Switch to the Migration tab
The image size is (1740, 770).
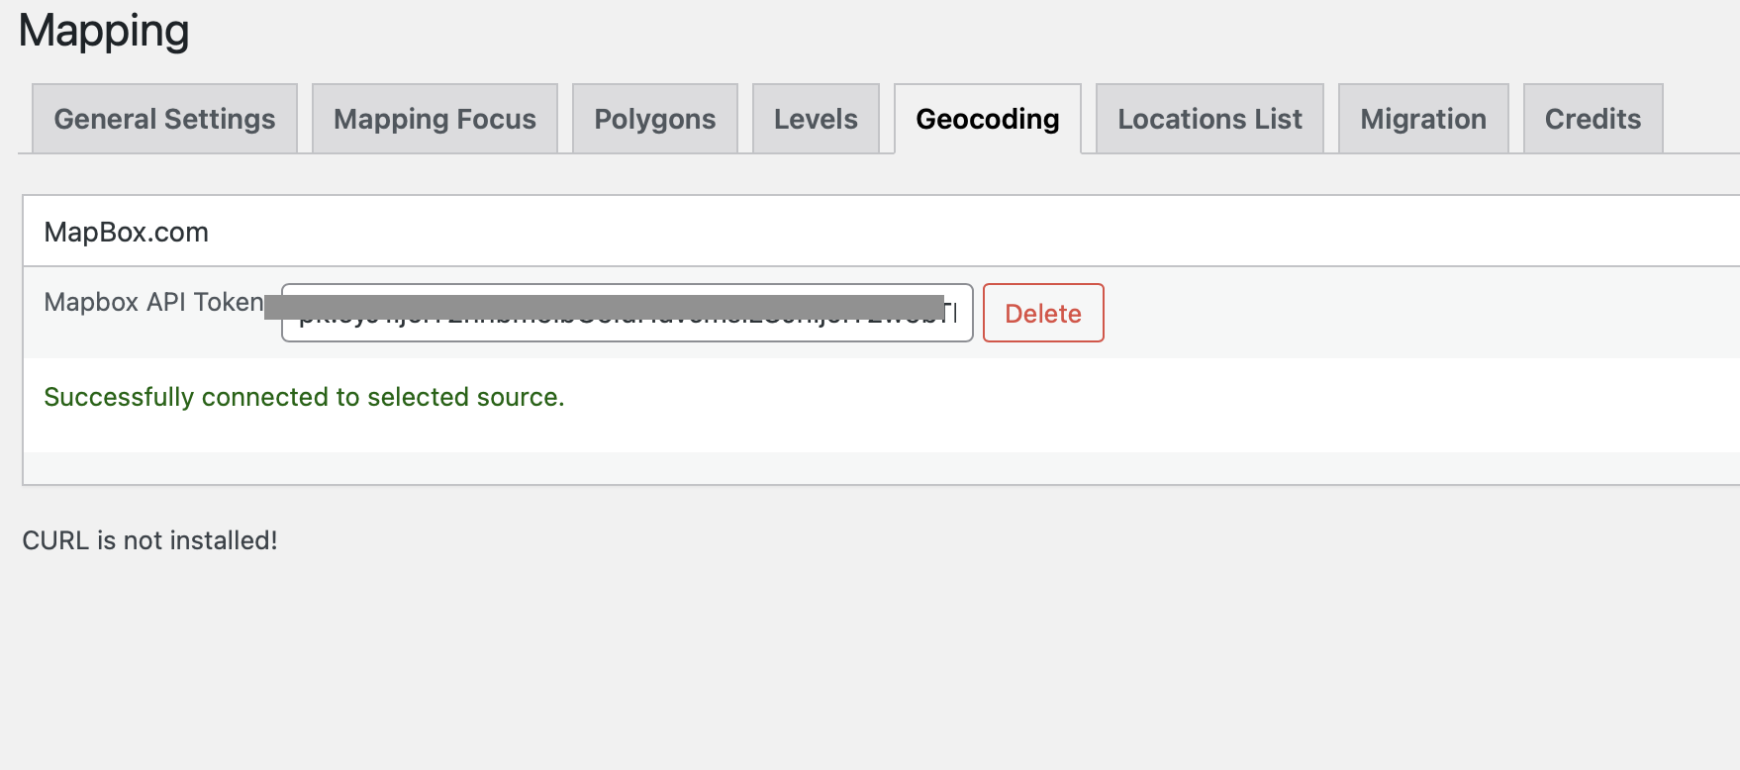[1422, 119]
